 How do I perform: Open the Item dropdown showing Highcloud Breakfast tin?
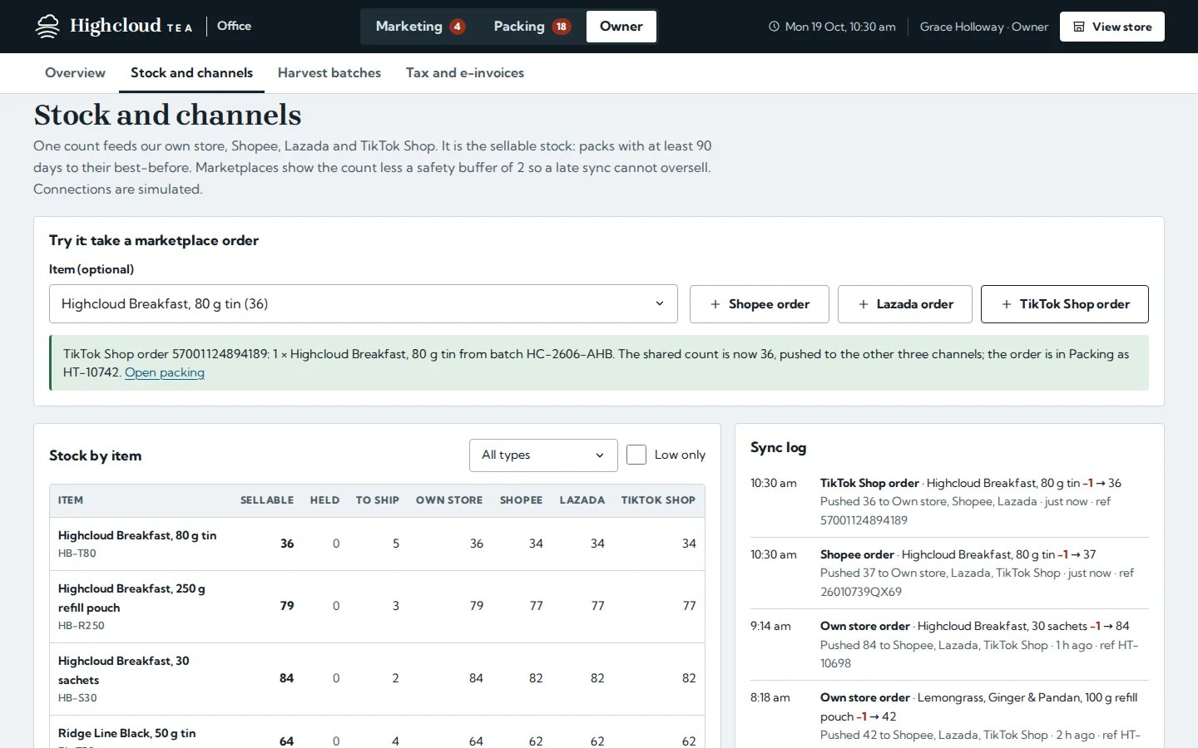point(364,304)
